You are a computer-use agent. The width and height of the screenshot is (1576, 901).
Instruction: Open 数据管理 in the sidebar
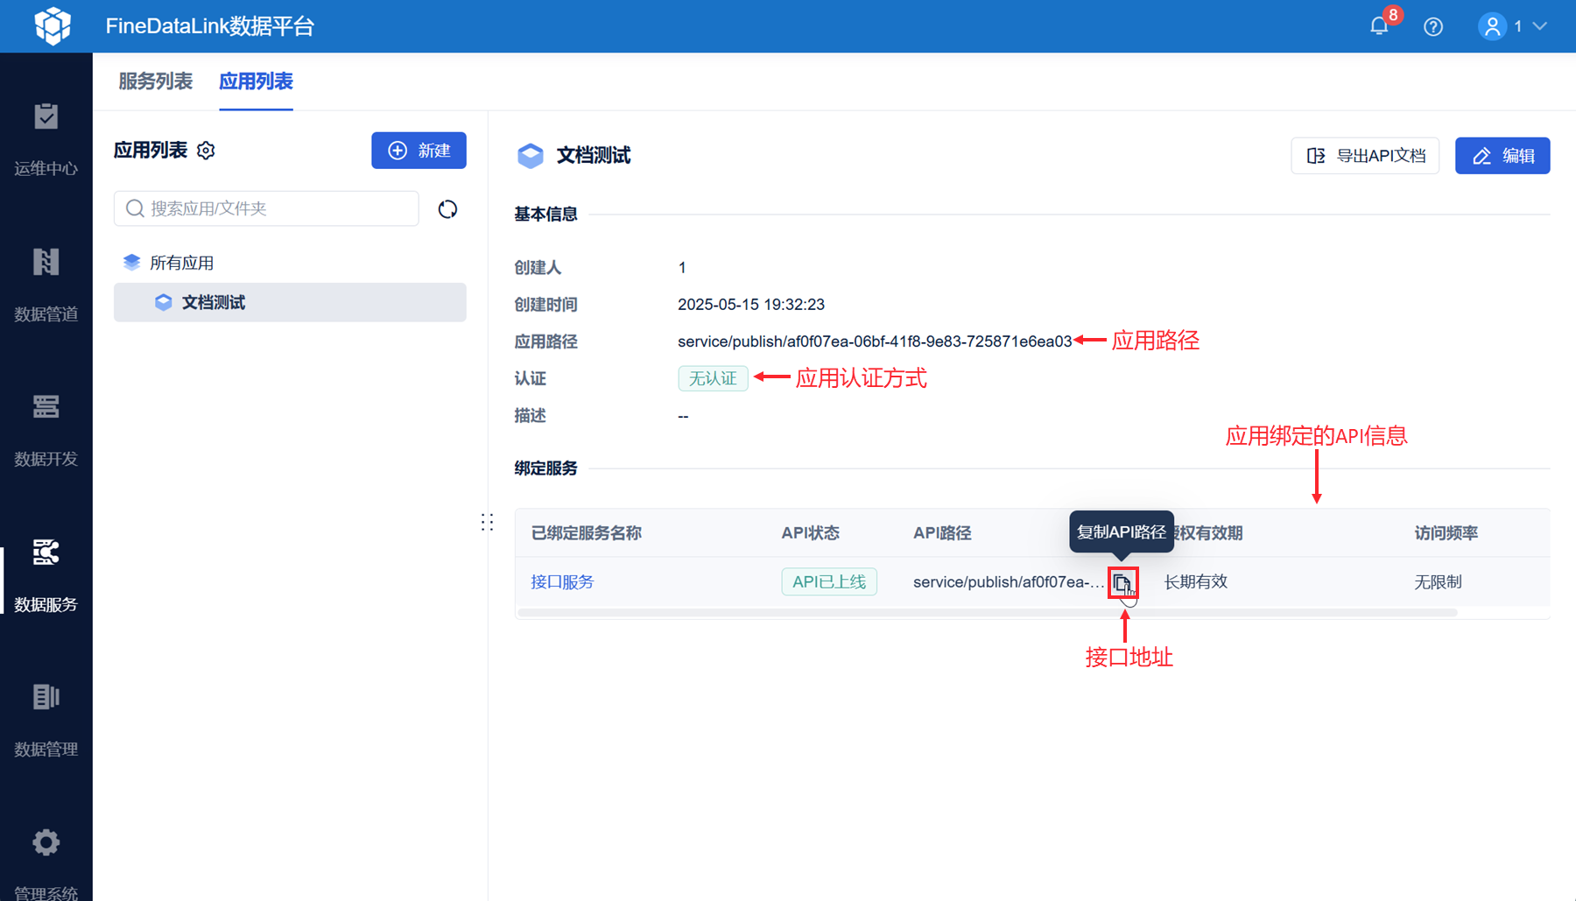tap(46, 722)
